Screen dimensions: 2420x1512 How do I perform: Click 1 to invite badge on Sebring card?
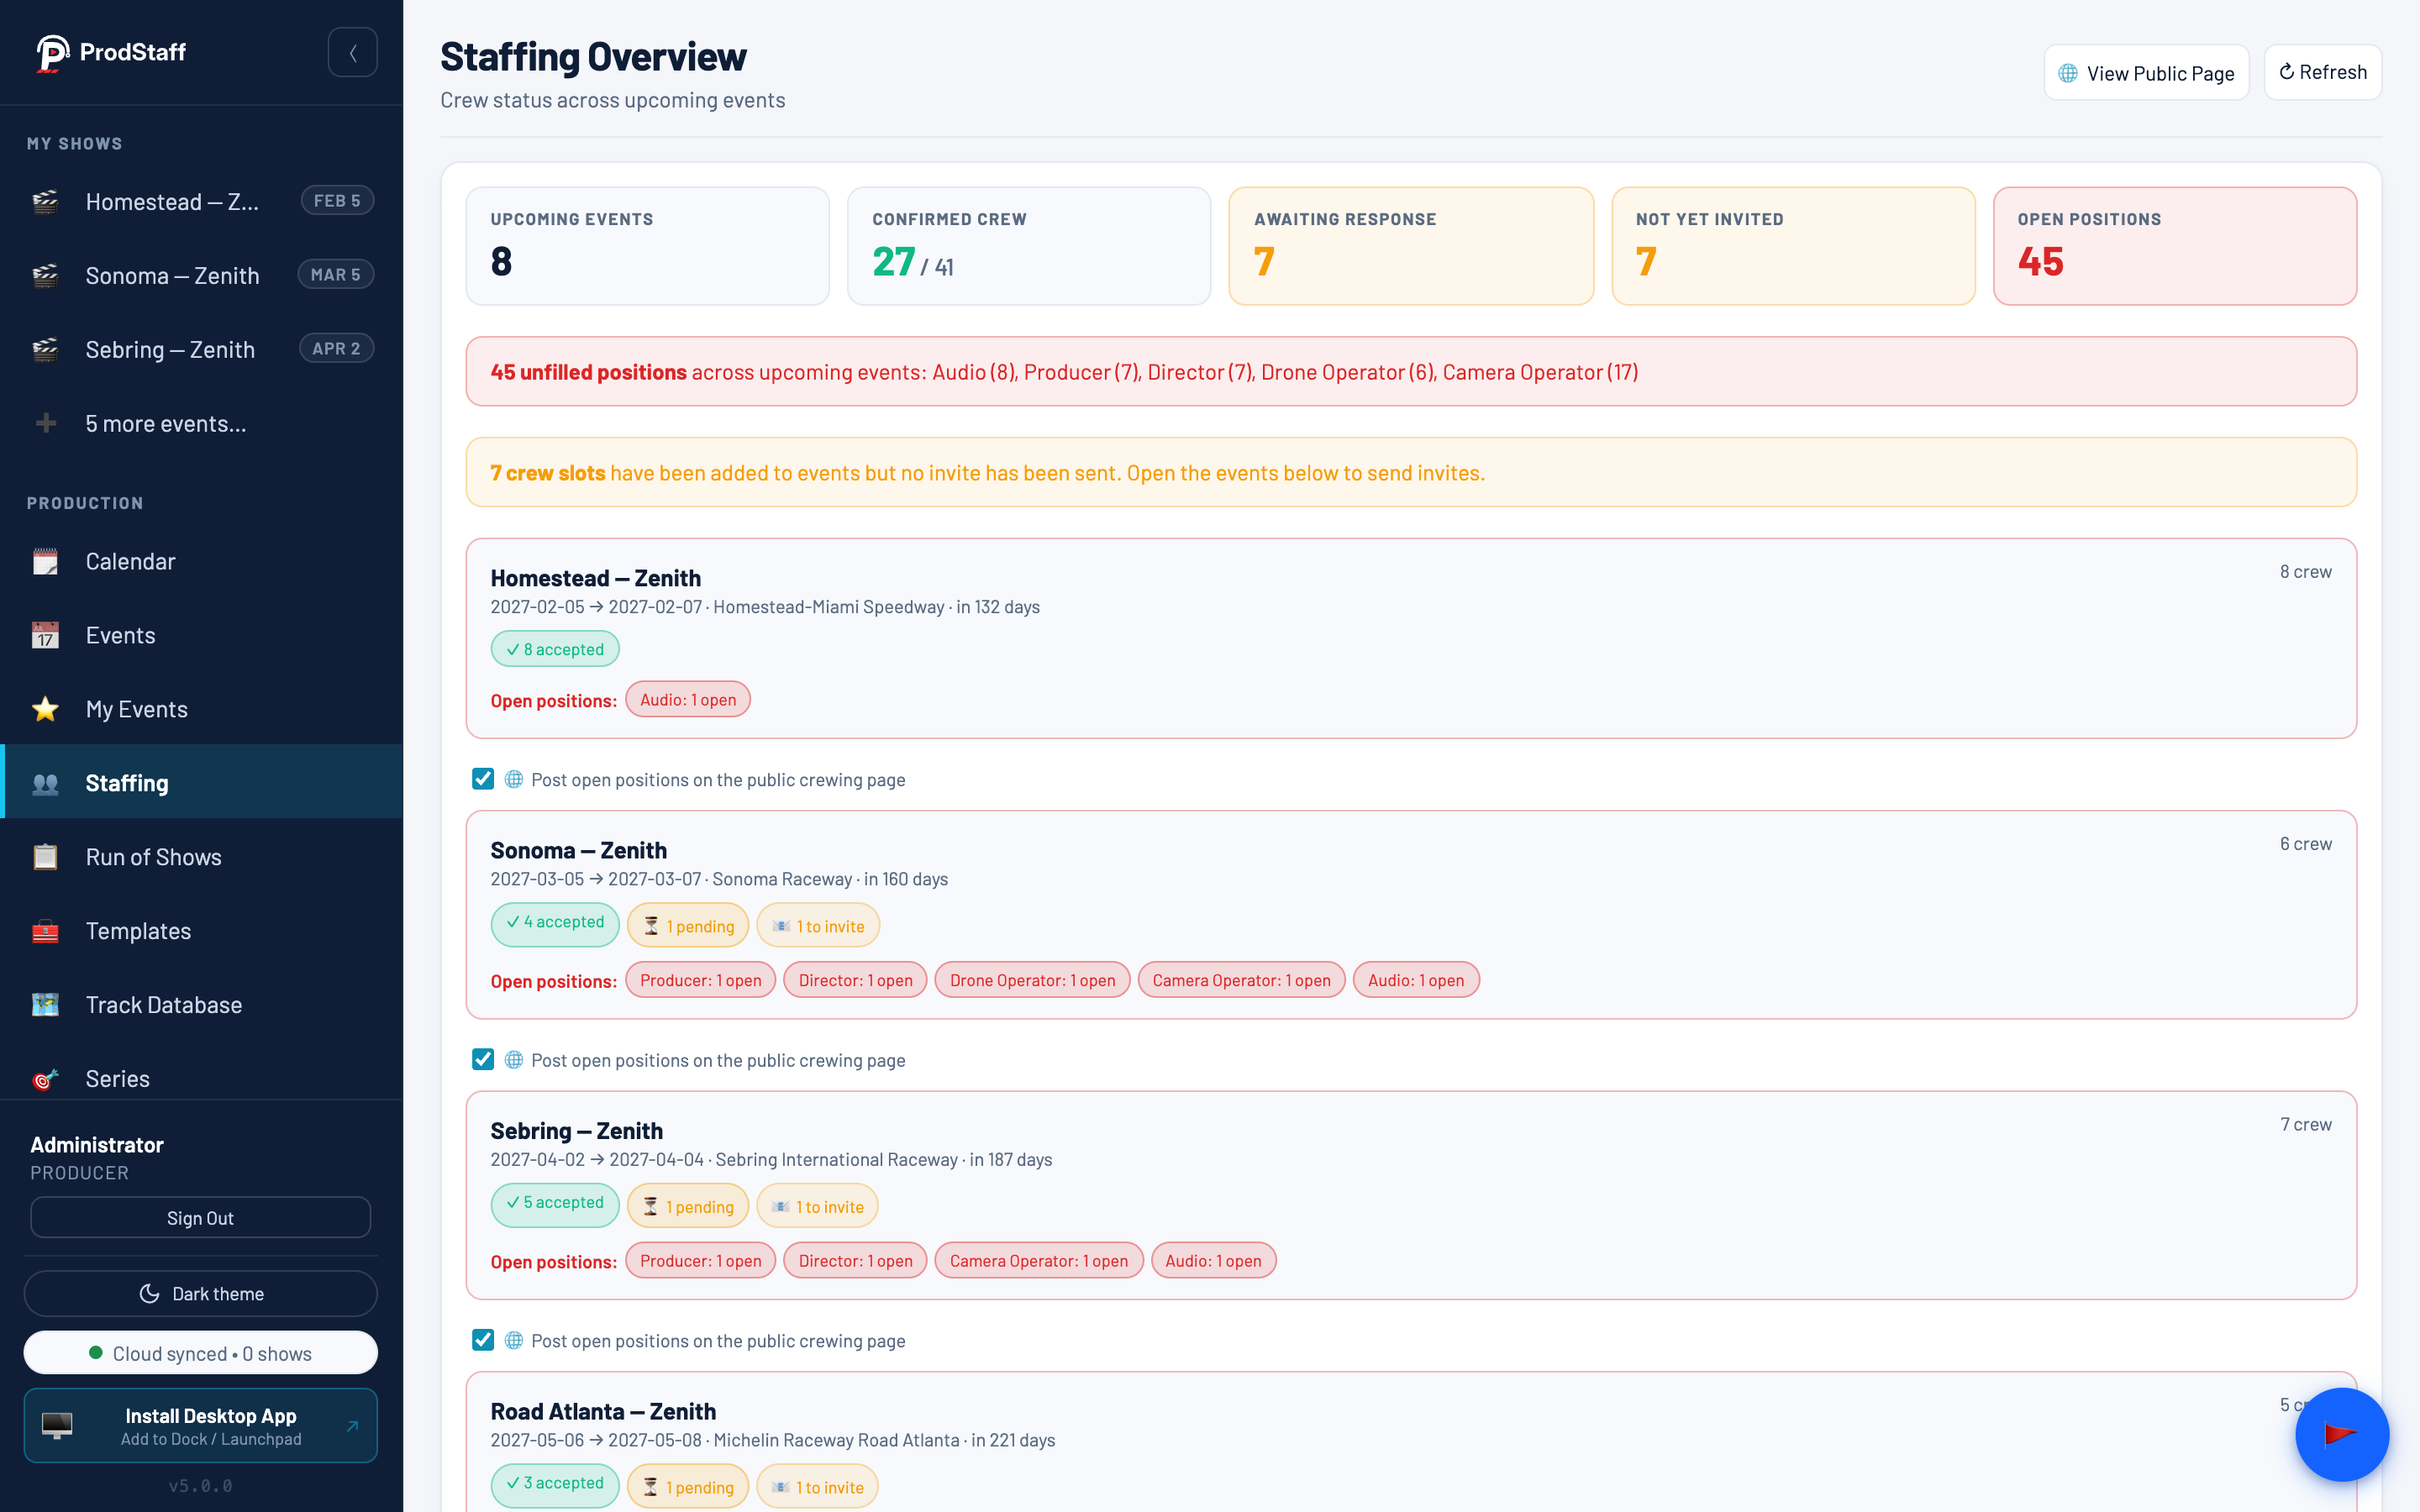[x=817, y=1207]
